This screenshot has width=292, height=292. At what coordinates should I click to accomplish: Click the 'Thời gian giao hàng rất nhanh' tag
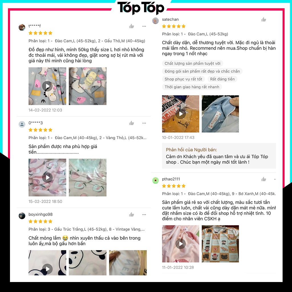(192, 87)
